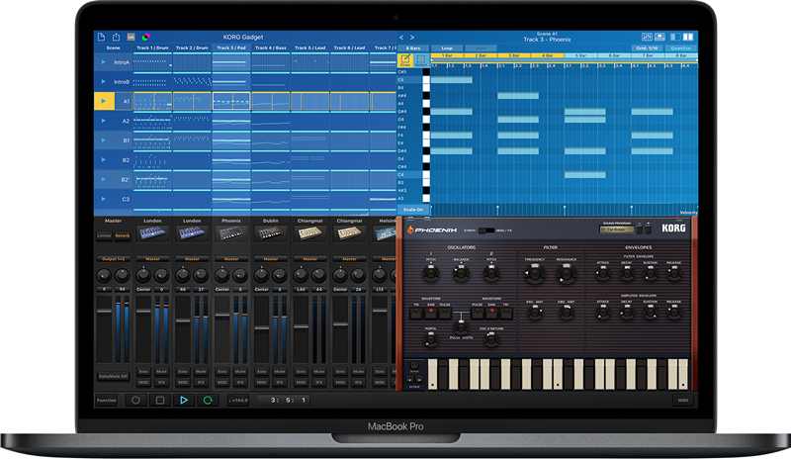Click the MIDI button at bottom right
The width and height of the screenshot is (791, 459).
683,400
